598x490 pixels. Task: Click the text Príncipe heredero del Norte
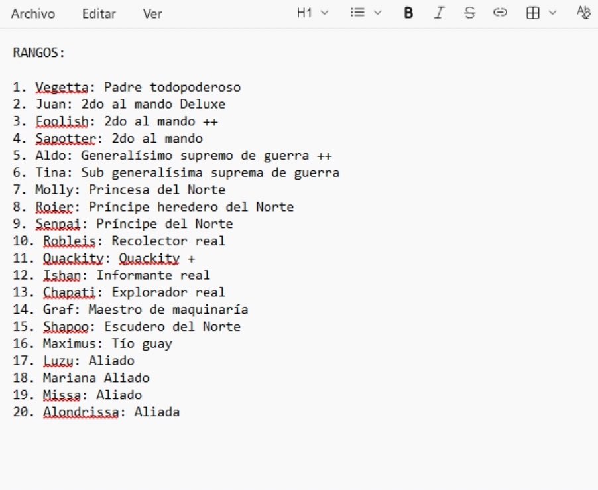[192, 207]
